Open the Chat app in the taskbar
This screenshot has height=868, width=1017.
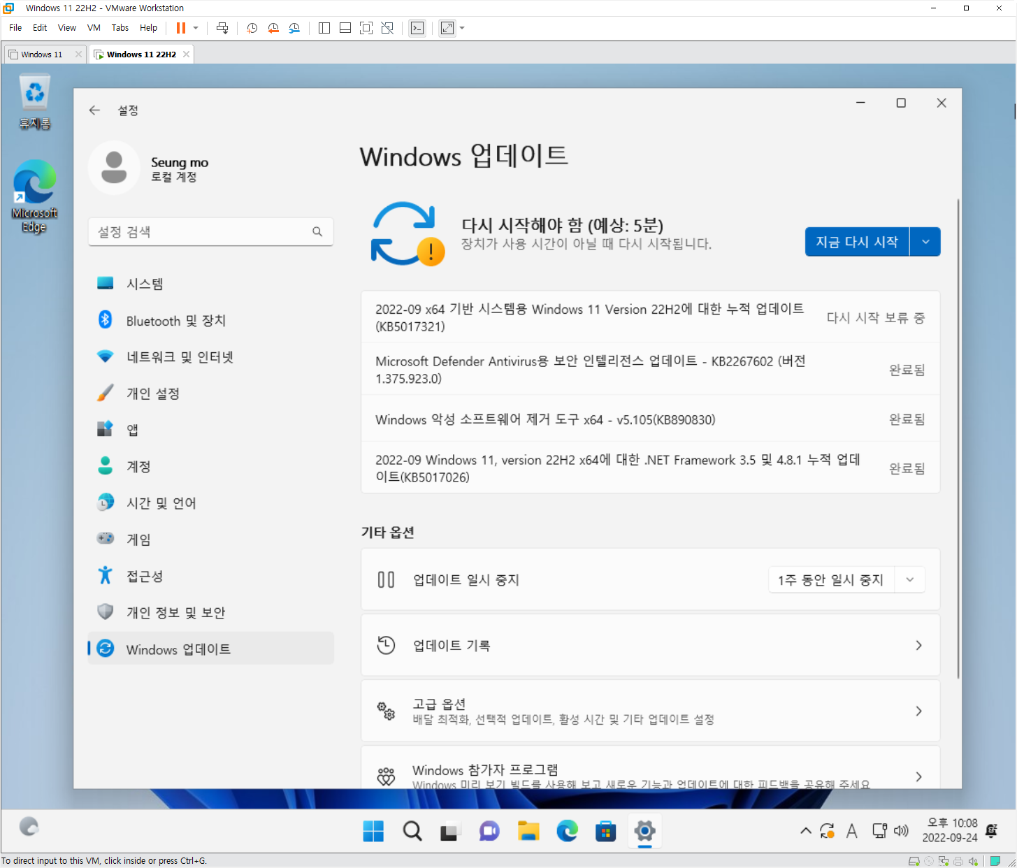coord(489,831)
